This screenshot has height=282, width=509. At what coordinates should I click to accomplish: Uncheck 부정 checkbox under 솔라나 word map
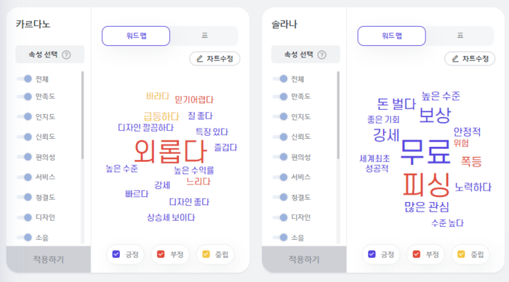point(417,254)
